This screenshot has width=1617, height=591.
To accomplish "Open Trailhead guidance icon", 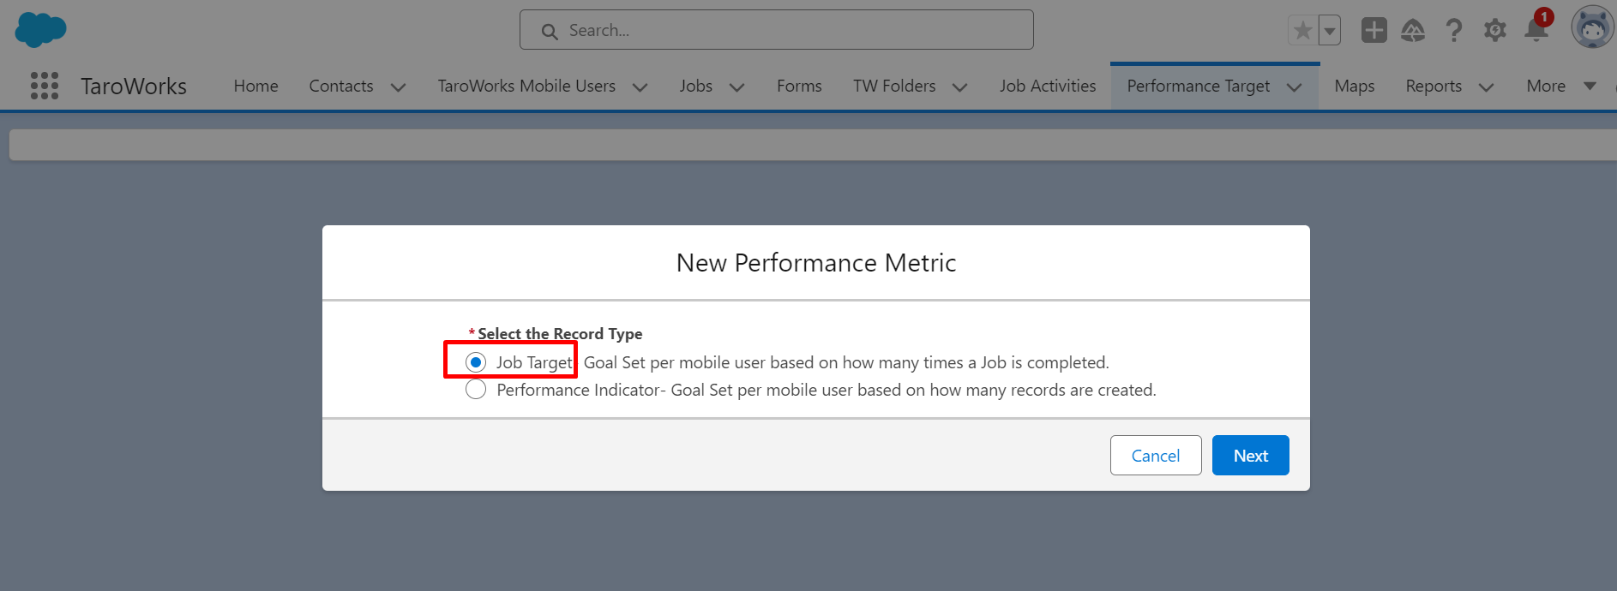I will [x=1413, y=31].
